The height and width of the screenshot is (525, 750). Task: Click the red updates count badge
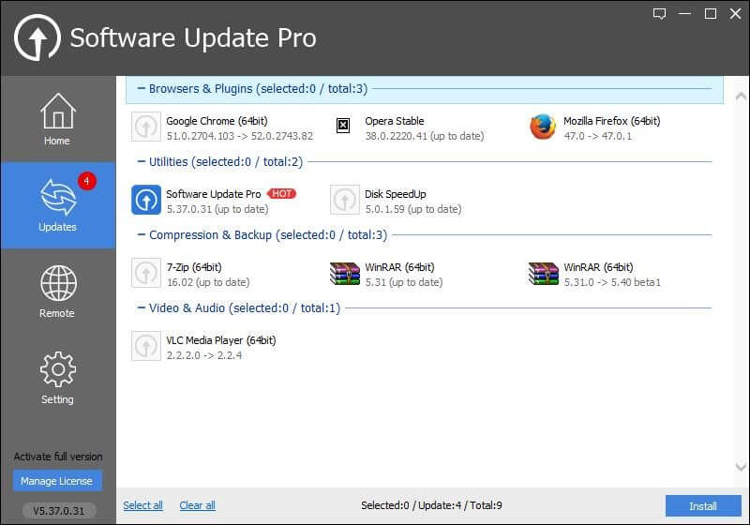click(87, 181)
